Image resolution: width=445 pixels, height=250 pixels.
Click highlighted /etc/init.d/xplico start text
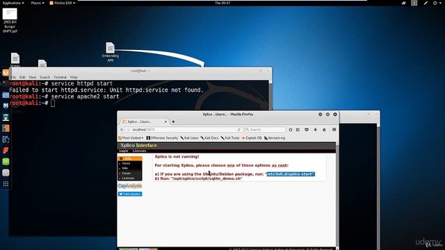pyautogui.click(x=291, y=174)
